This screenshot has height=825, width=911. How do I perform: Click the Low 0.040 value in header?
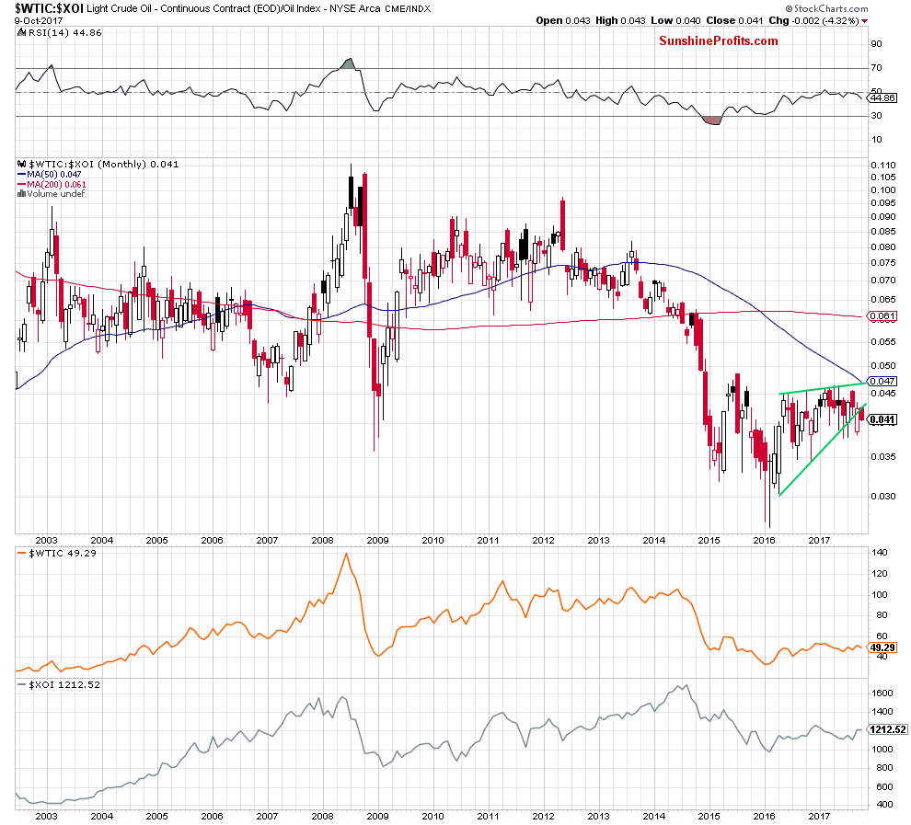tap(675, 20)
